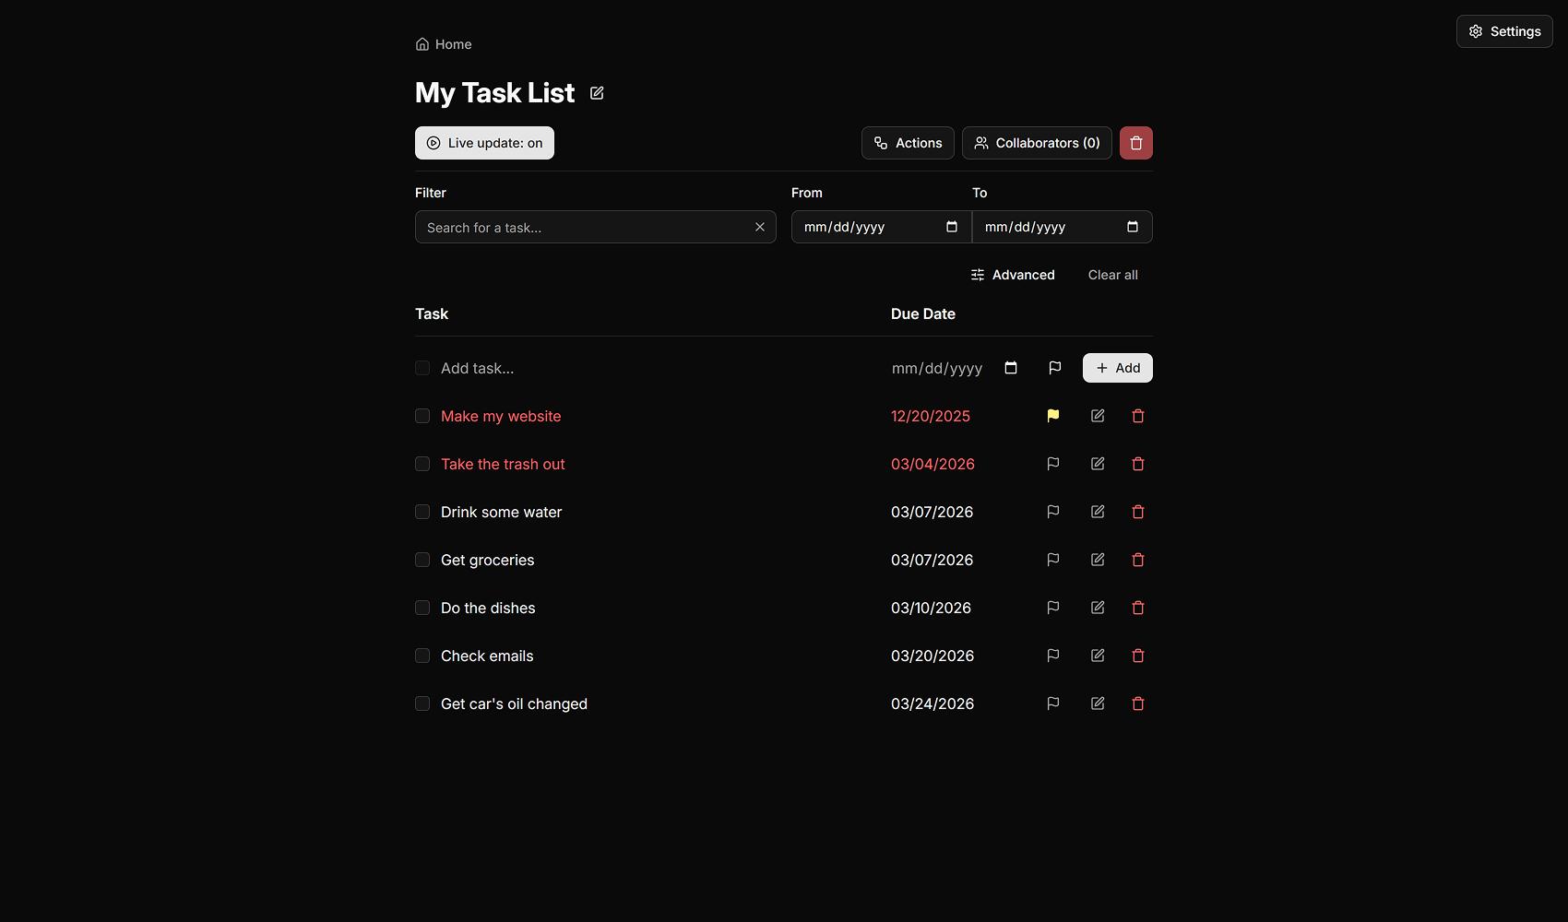1568x922 pixels.
Task: Edit the Take the trash out task
Action: [x=1097, y=464]
